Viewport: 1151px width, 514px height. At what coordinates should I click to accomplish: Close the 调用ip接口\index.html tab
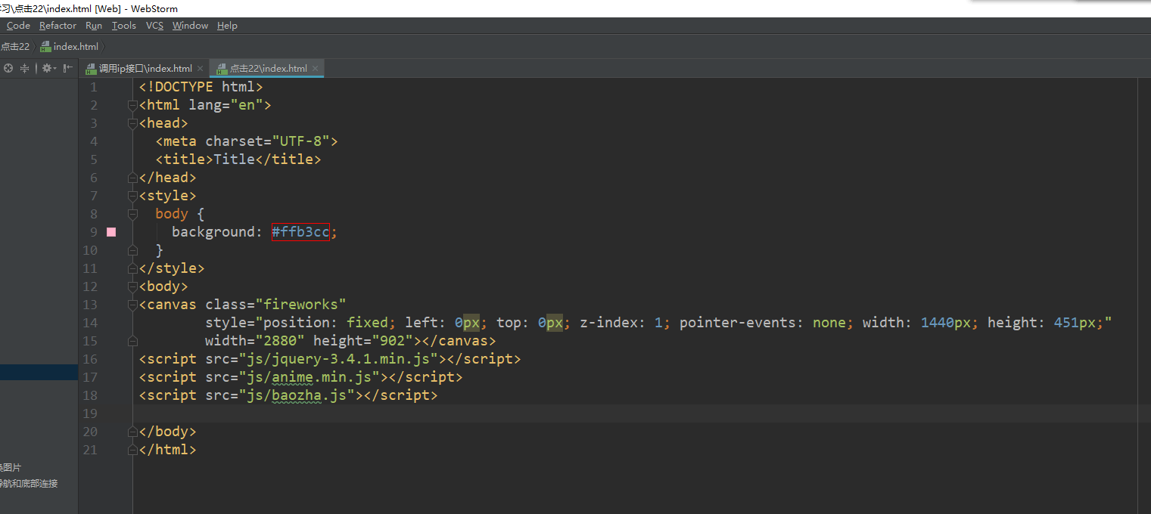(200, 69)
